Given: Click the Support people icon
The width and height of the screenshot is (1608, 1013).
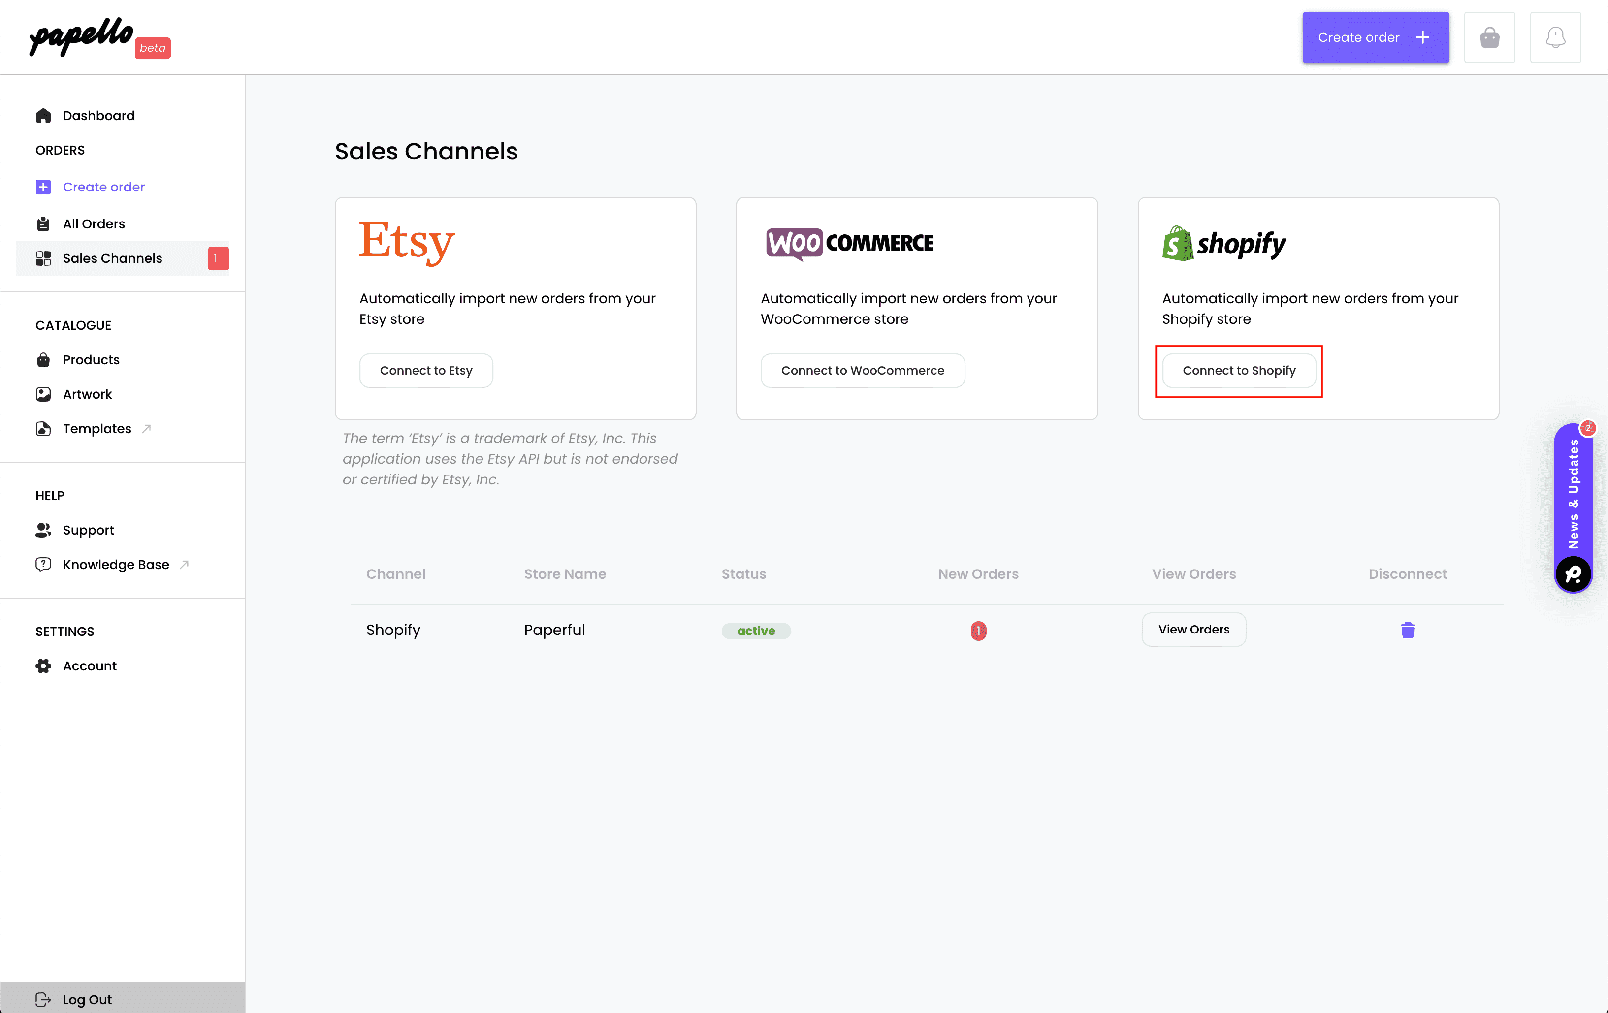Looking at the screenshot, I should click(x=43, y=530).
